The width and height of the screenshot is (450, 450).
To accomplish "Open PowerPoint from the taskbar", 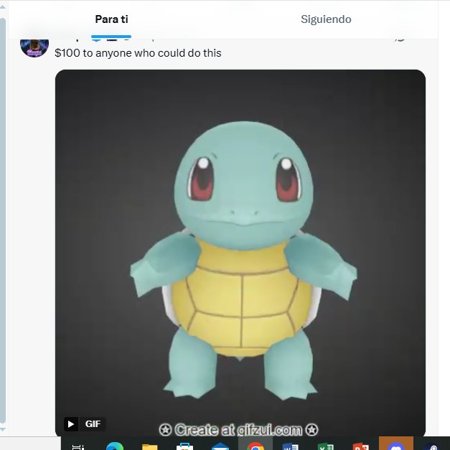I will click(361, 447).
